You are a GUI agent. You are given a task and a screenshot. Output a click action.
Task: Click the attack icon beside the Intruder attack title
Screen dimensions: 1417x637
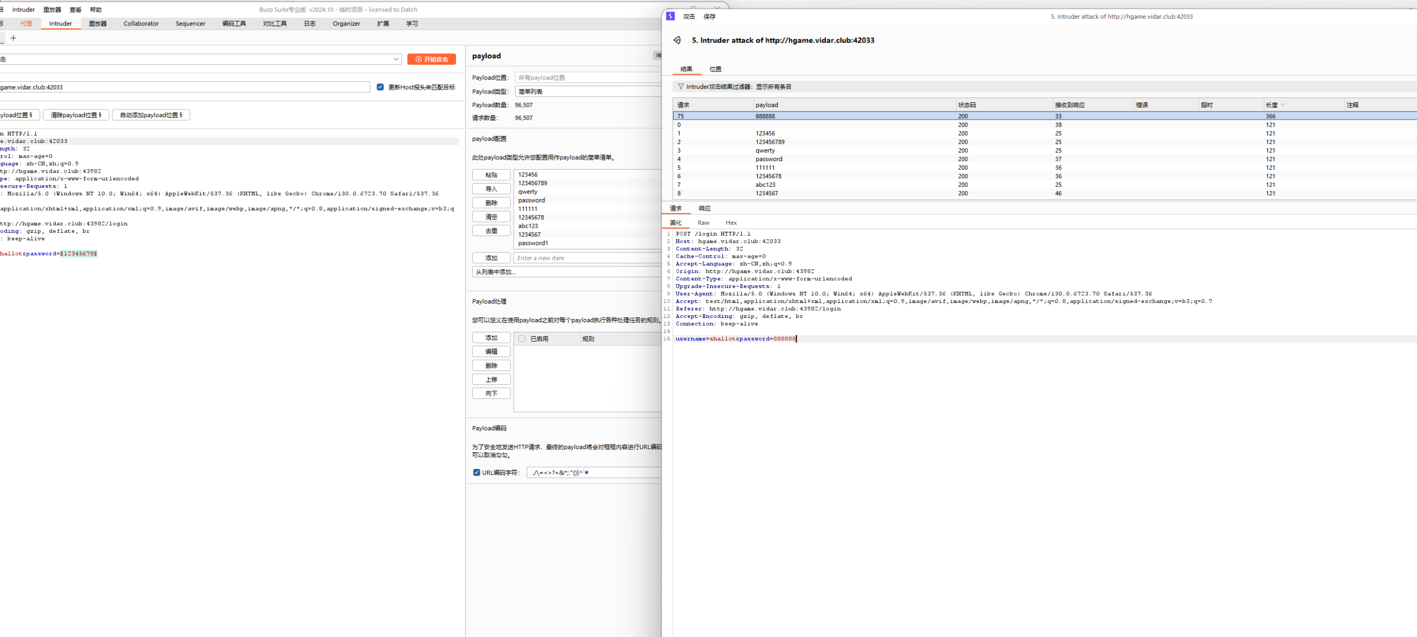(677, 40)
